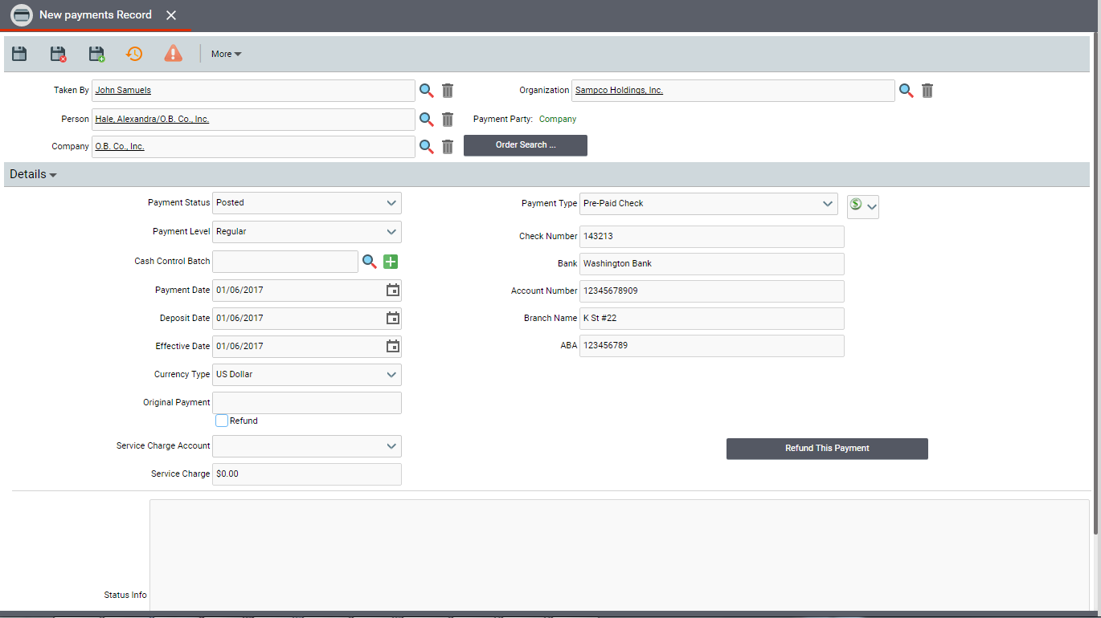Open the record history clock icon
Image resolution: width=1101 pixels, height=618 pixels.
coord(133,53)
